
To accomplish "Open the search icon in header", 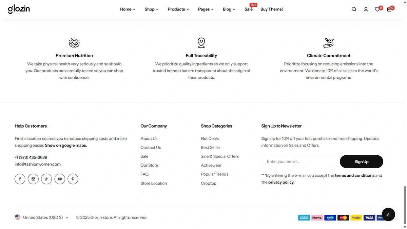I will [354, 9].
